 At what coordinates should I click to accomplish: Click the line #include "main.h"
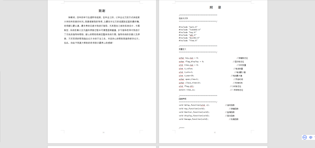[x=188, y=27]
